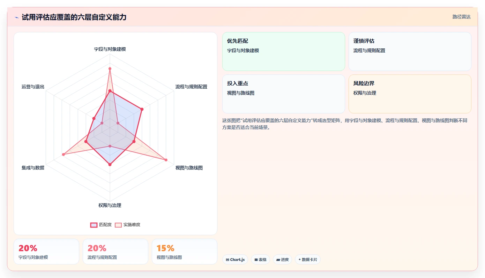The image size is (485, 278).
Task: Open the 优先匹配 card
Action: coord(284,51)
